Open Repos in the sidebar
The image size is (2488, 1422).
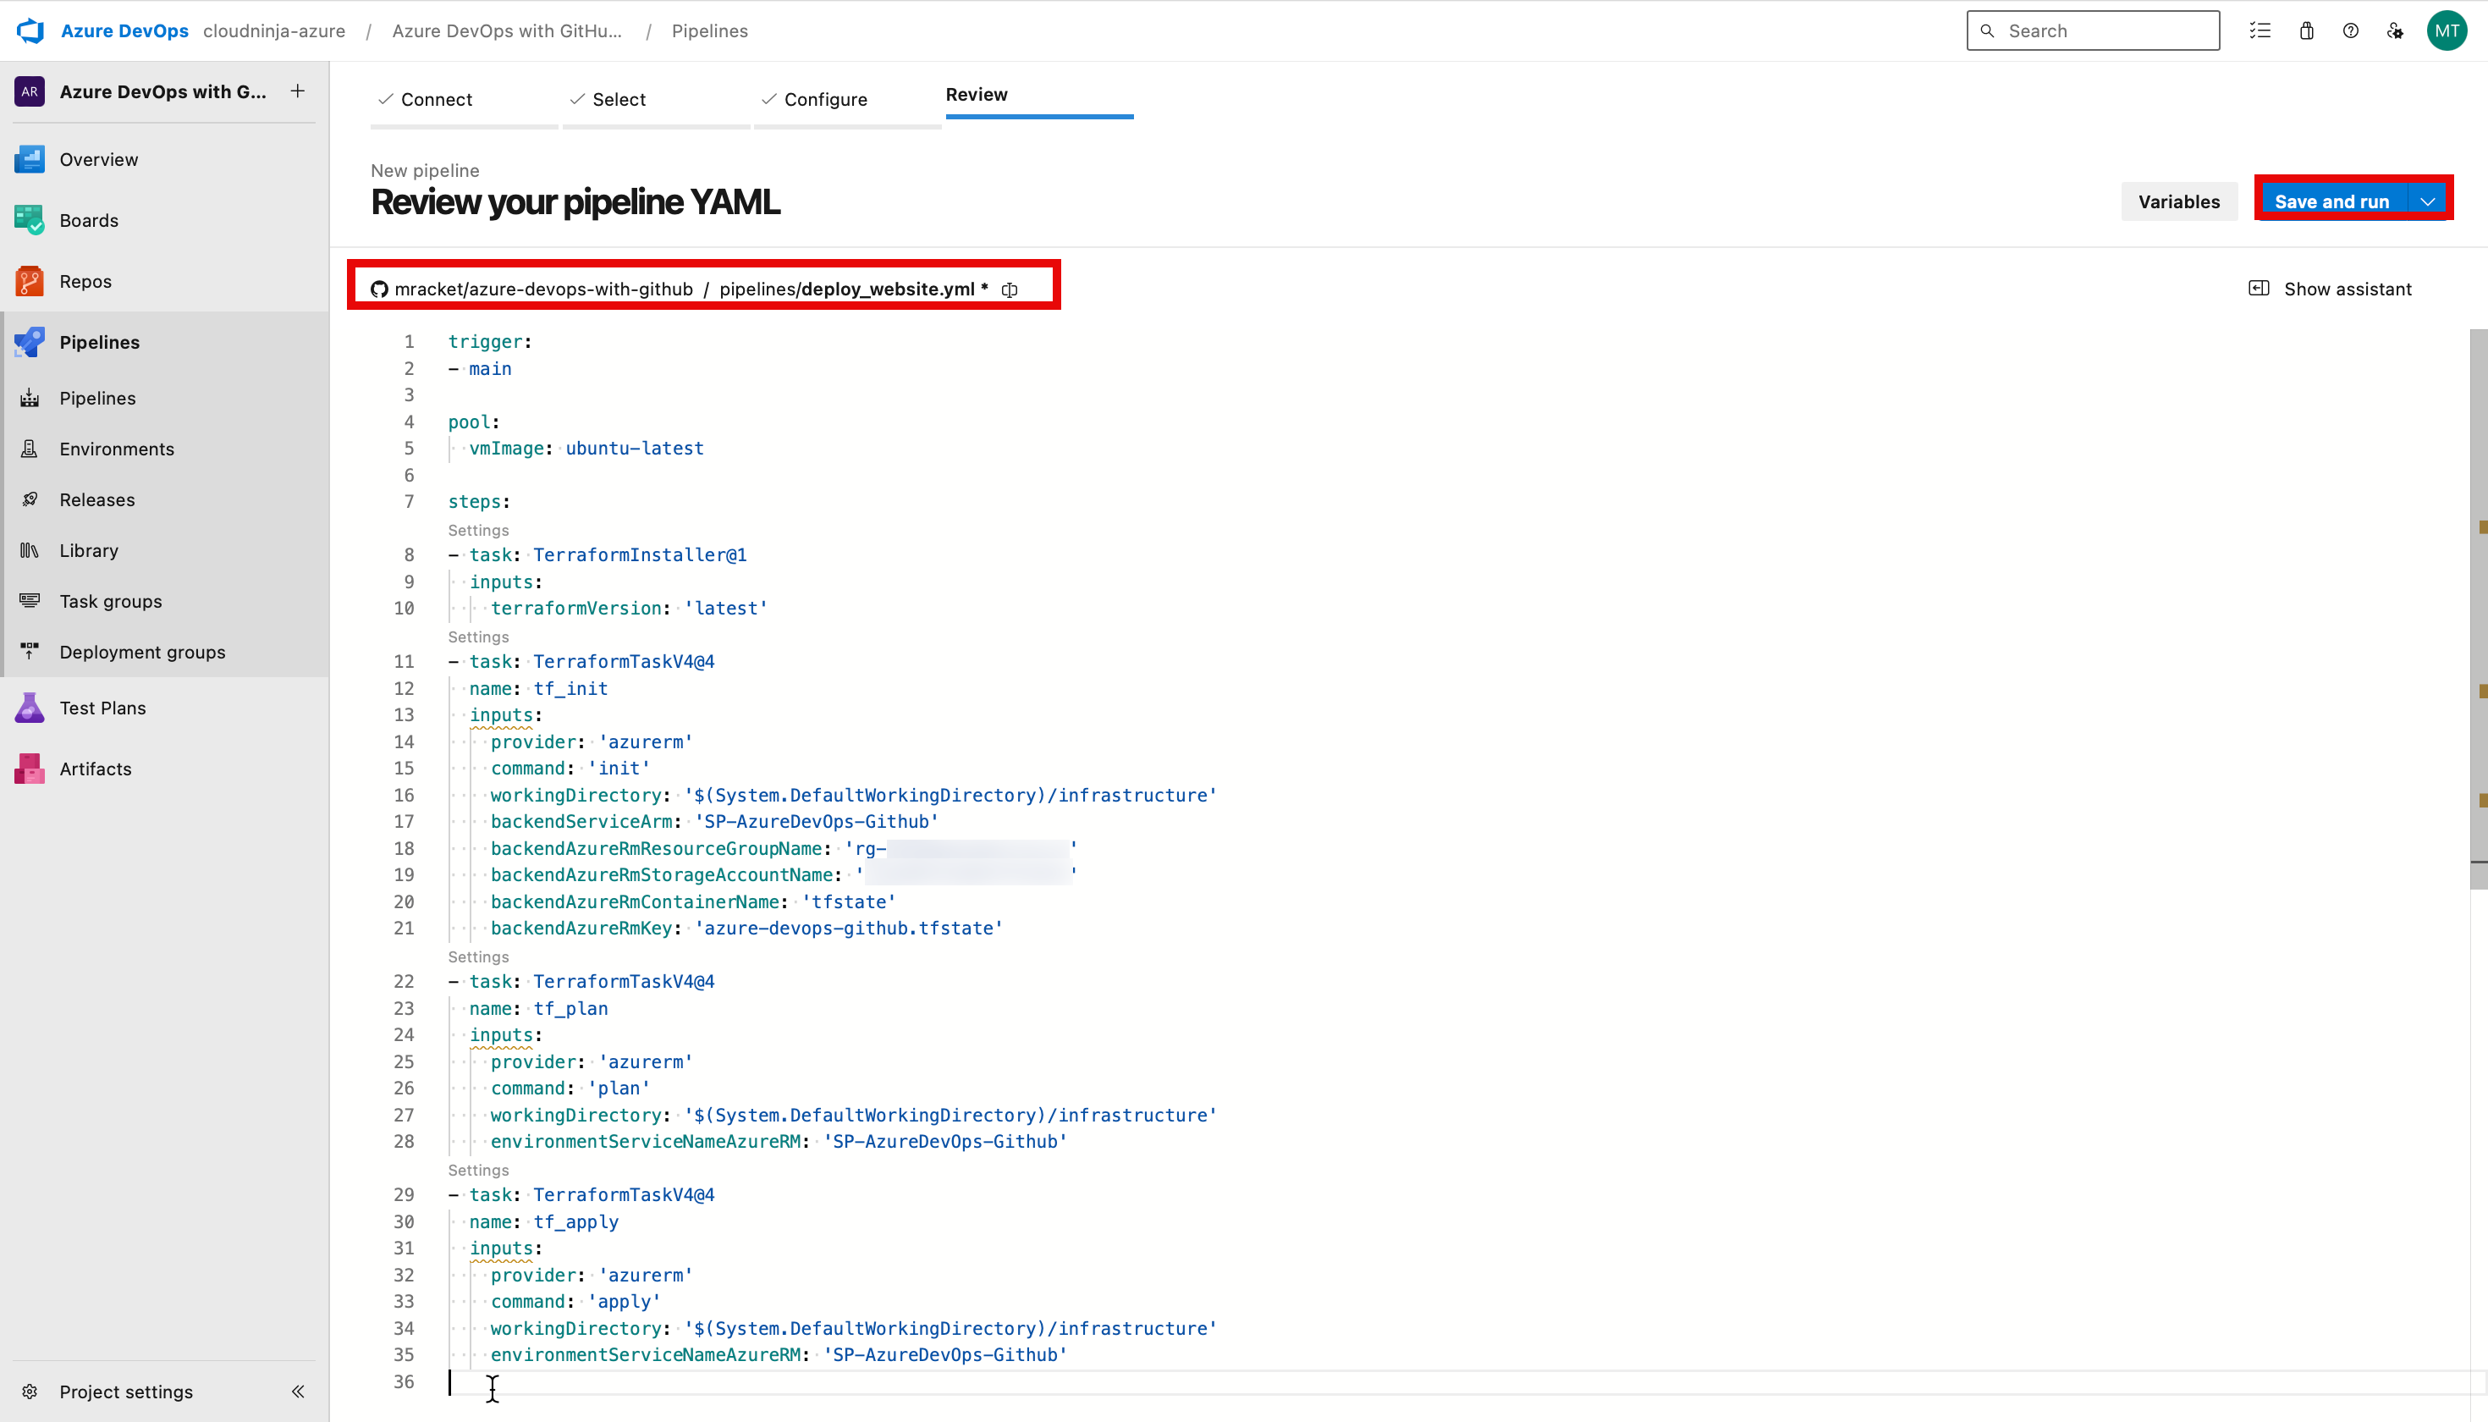[165, 281]
